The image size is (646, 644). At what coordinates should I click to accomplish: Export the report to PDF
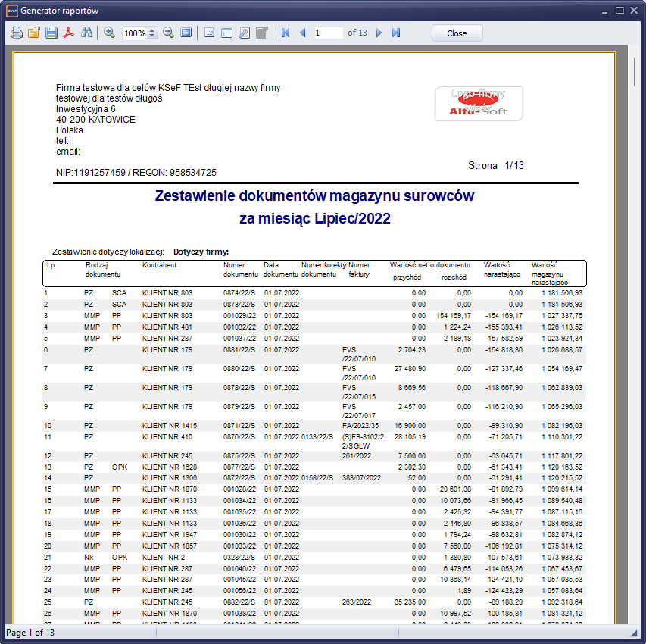point(69,33)
